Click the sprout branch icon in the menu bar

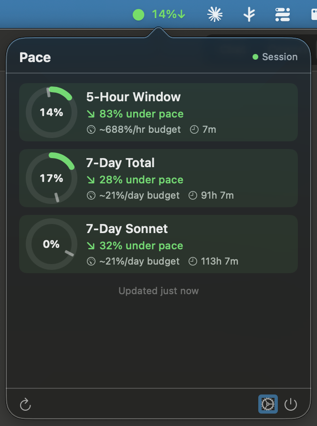tap(249, 14)
